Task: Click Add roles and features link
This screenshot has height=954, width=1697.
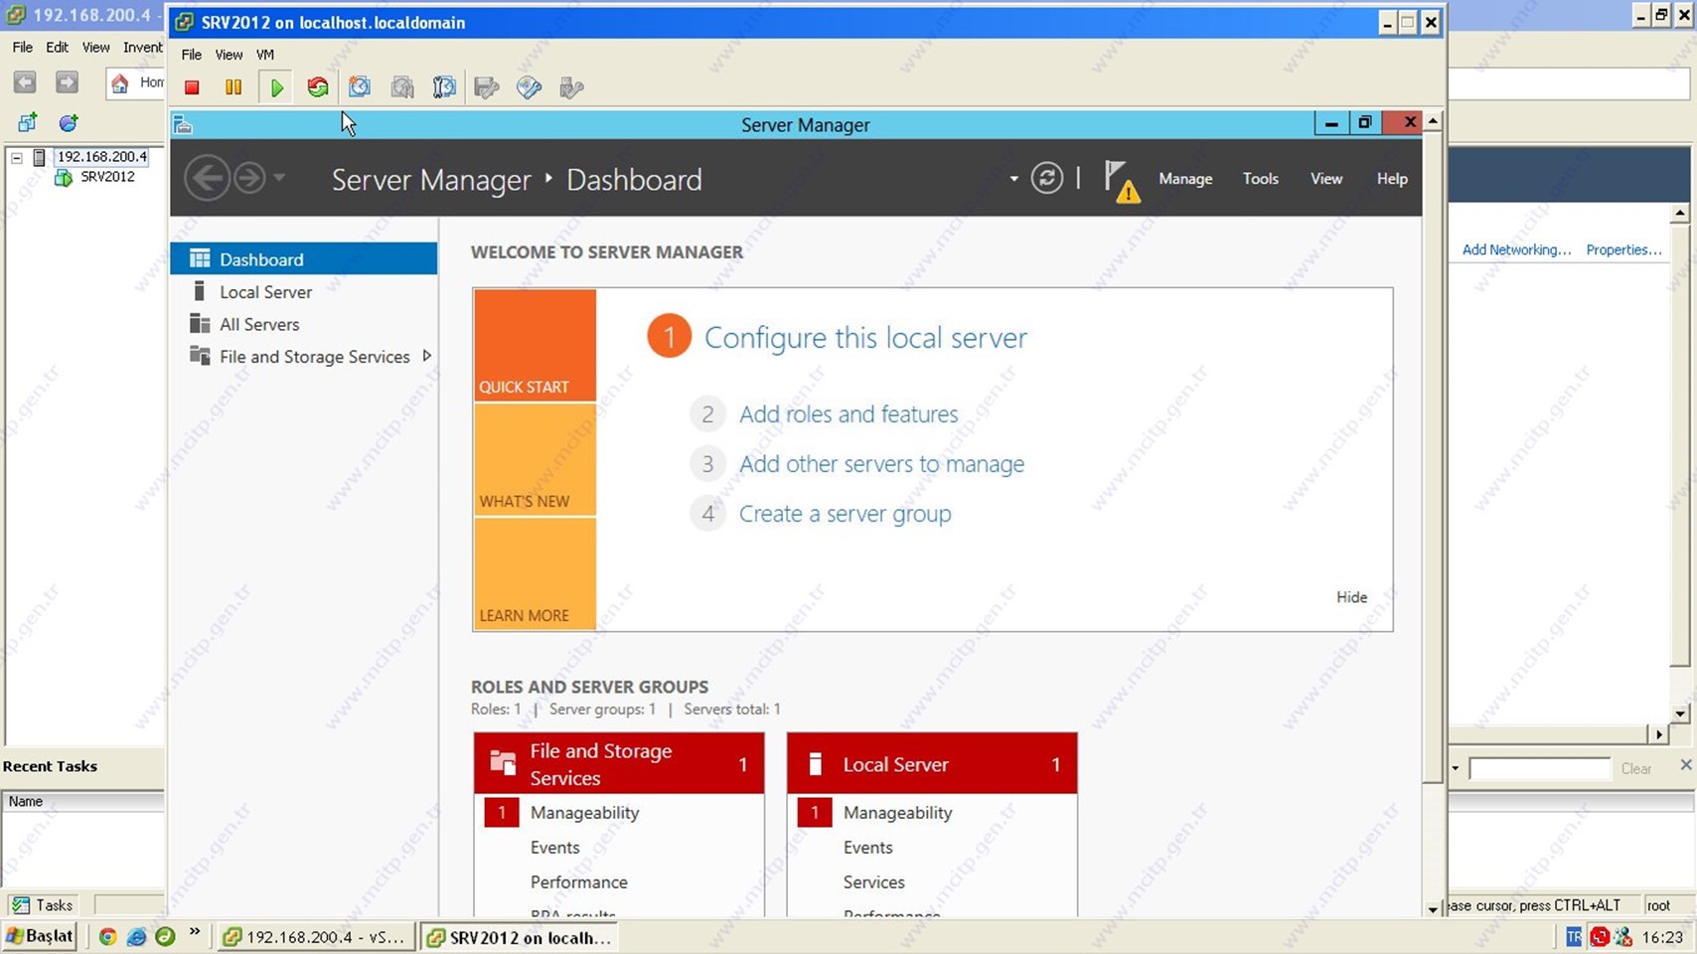Action: click(x=848, y=413)
